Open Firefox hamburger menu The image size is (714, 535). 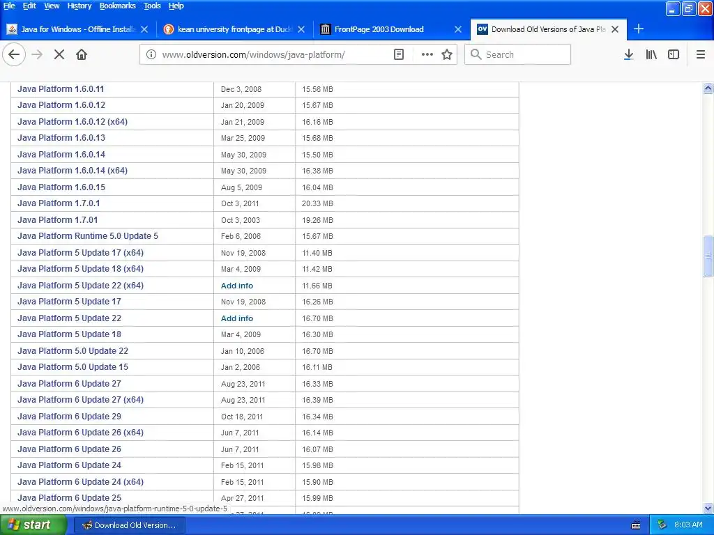(x=700, y=54)
